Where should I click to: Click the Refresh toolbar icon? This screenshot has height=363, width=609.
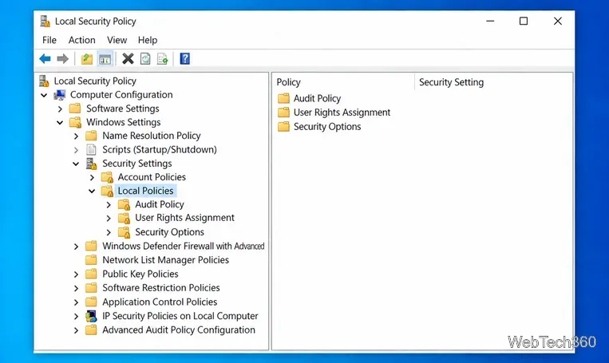pyautogui.click(x=145, y=59)
